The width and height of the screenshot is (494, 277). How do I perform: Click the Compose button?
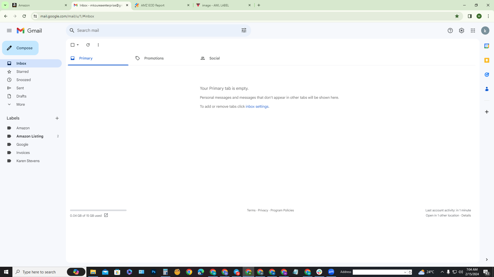click(x=20, y=48)
